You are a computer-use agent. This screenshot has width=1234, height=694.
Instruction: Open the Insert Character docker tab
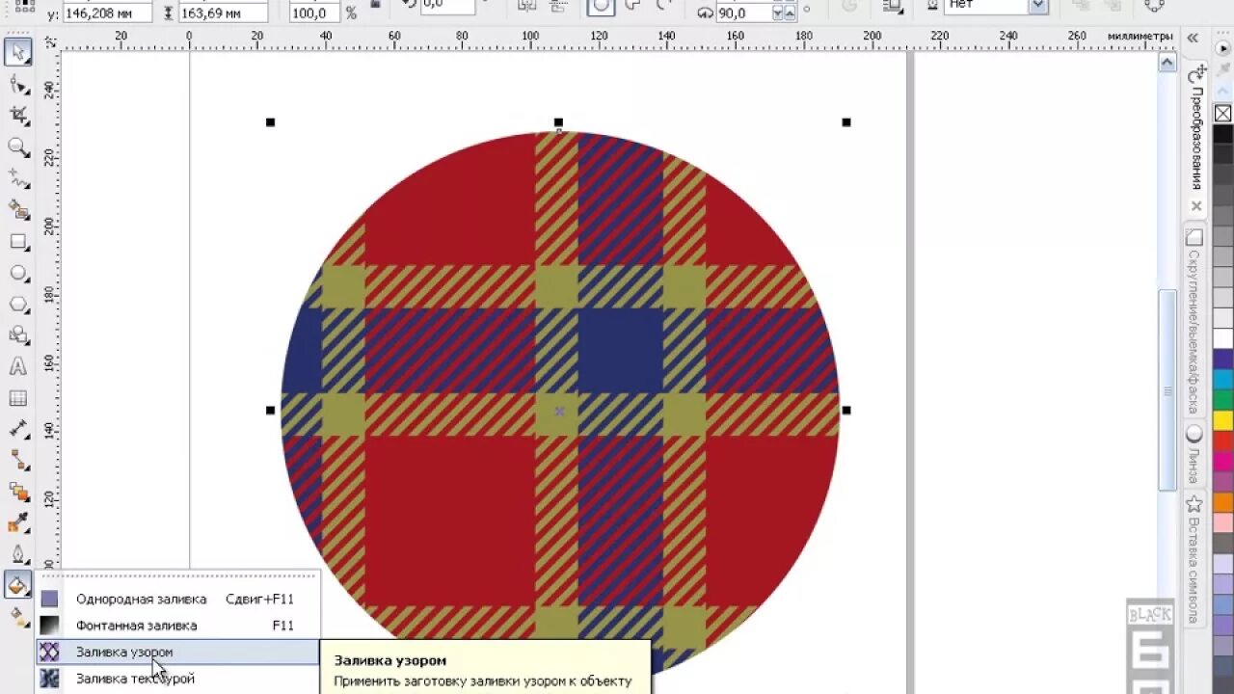pyautogui.click(x=1194, y=559)
